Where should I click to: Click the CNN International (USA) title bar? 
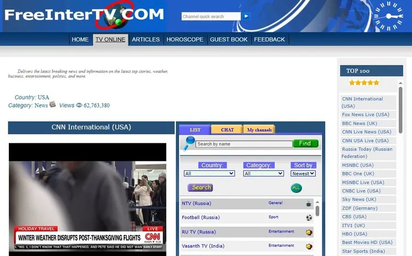(91, 127)
